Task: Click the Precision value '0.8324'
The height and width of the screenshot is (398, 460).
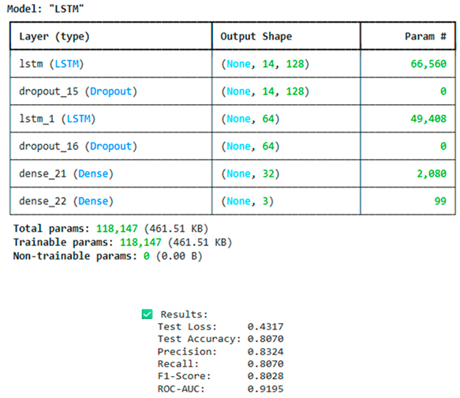Action: (265, 352)
